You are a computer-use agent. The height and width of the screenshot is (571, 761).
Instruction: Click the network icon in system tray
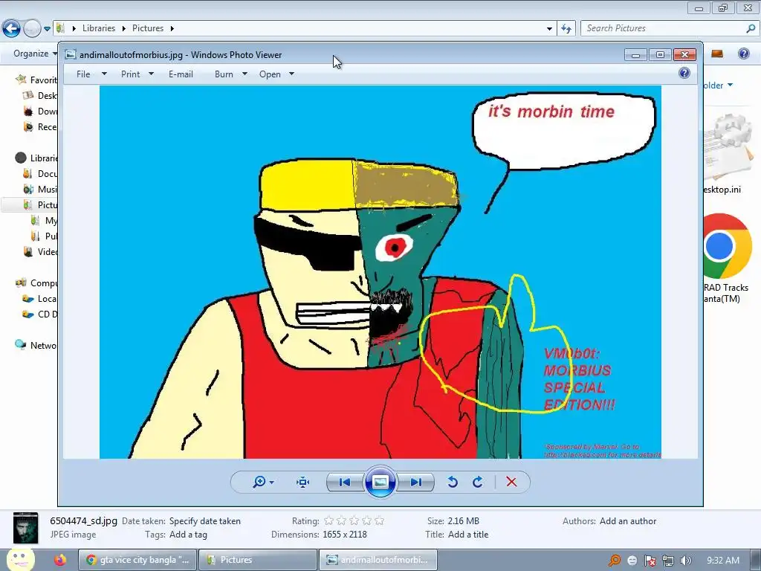click(668, 561)
